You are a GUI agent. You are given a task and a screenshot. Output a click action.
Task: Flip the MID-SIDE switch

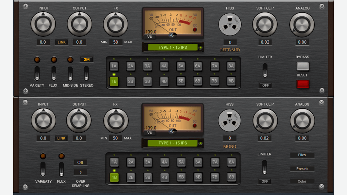click(x=70, y=73)
